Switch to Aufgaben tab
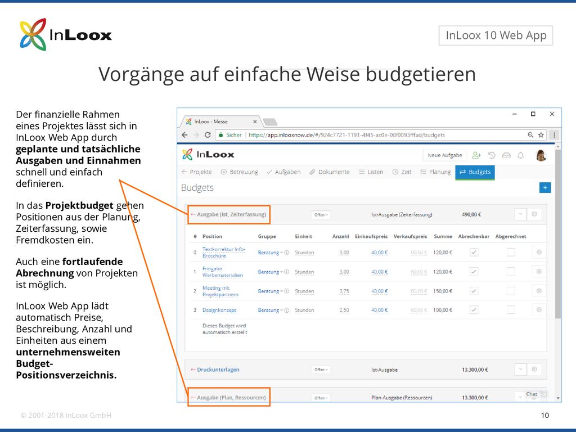This screenshot has width=576, height=432. click(x=283, y=172)
